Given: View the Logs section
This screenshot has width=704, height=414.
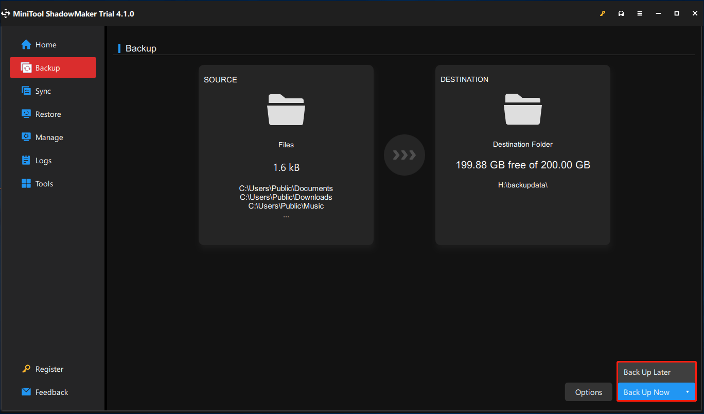Looking at the screenshot, I should (43, 160).
